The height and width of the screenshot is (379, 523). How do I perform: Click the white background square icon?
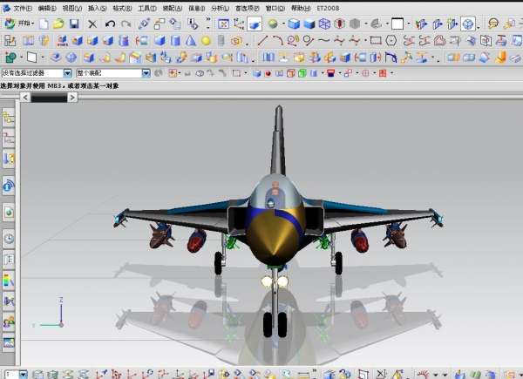tap(397, 24)
